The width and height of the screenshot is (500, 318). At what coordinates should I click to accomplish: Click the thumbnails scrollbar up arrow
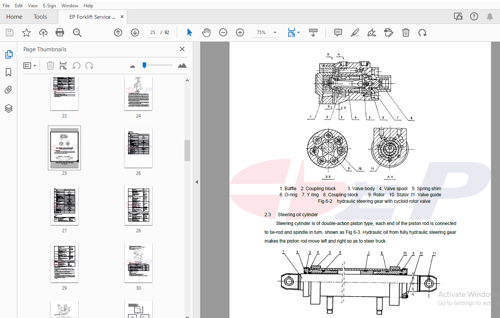187,80
